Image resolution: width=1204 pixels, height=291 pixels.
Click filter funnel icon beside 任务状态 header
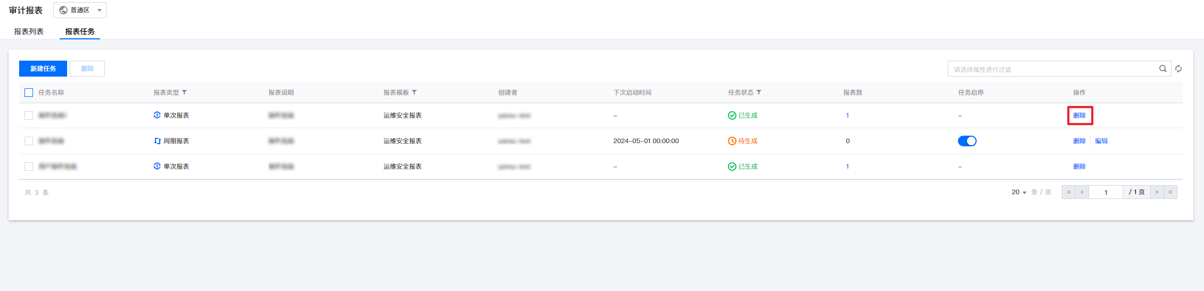click(759, 93)
